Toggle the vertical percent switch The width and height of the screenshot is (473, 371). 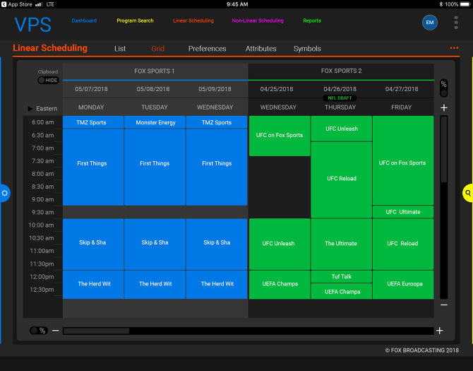pyautogui.click(x=444, y=88)
